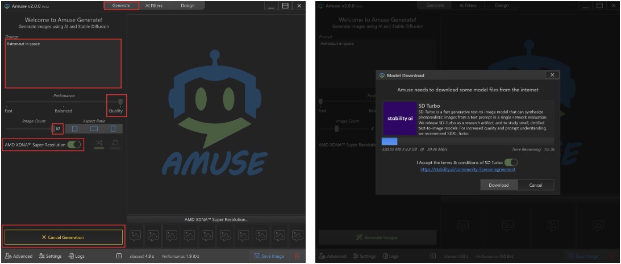Toggle the shuffle random seed icon
Image resolution: width=621 pixels, height=264 pixels.
tap(99, 143)
